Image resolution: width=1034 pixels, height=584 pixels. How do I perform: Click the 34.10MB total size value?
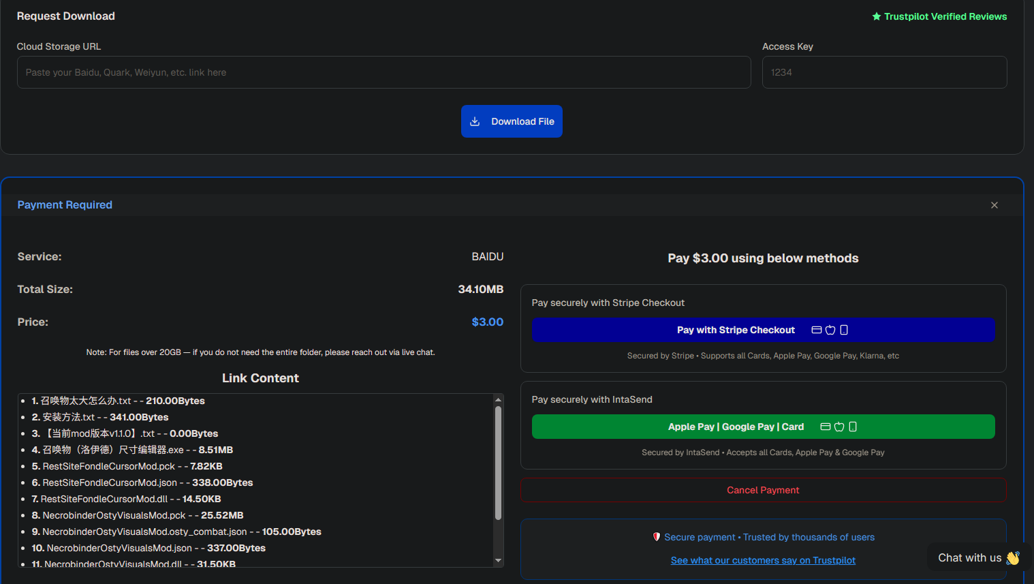(x=481, y=289)
